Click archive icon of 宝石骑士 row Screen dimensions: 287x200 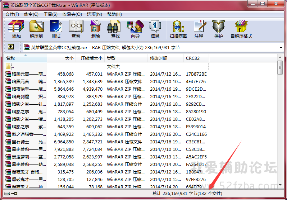pyautogui.click(x=8, y=142)
